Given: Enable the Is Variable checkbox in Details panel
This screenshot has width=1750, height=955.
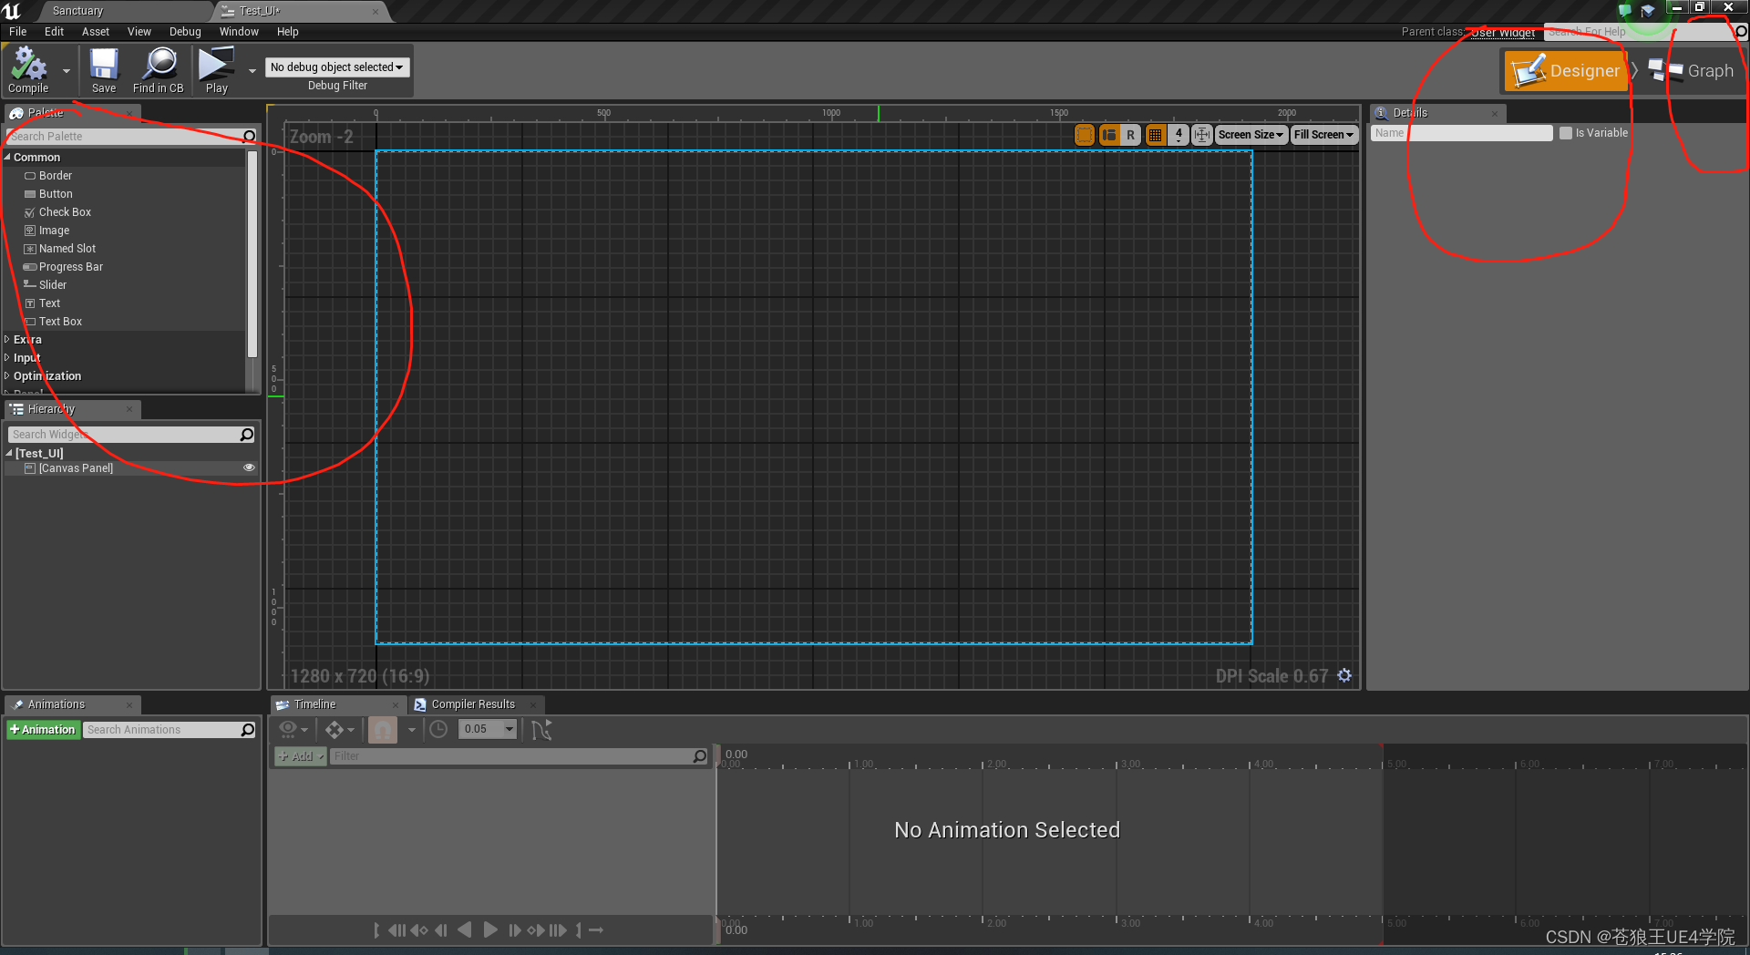Looking at the screenshot, I should click(1565, 132).
